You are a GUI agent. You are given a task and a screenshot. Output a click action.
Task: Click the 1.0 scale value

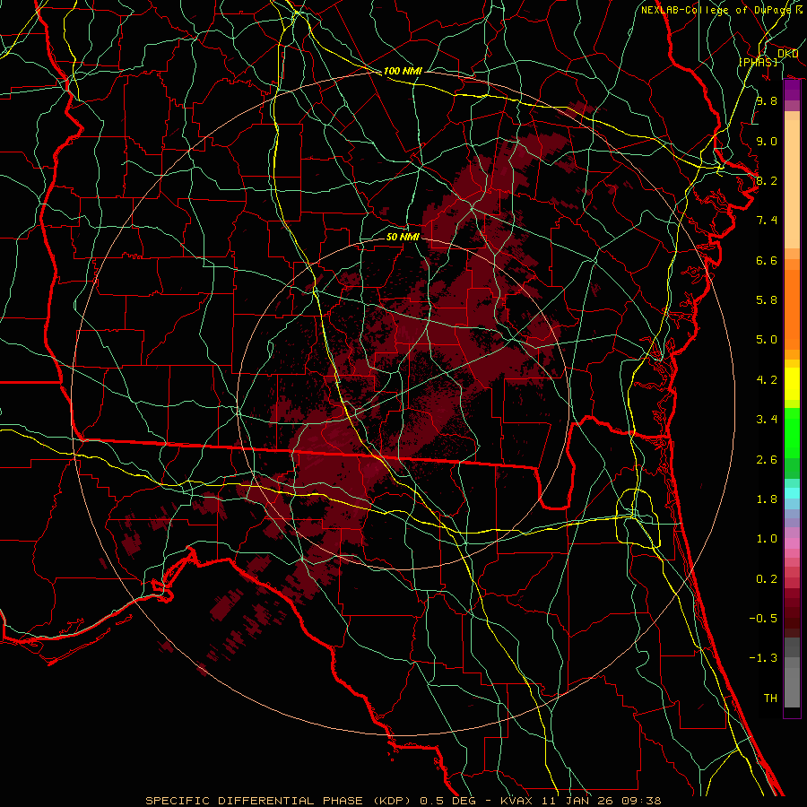click(767, 539)
